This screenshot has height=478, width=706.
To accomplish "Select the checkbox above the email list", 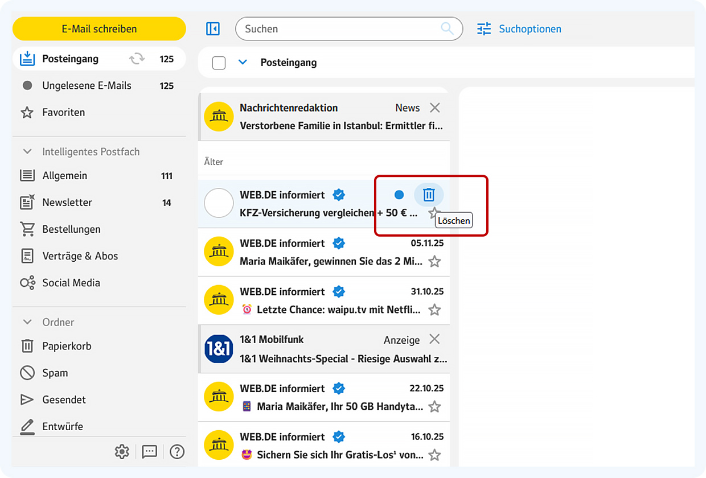I will [219, 63].
